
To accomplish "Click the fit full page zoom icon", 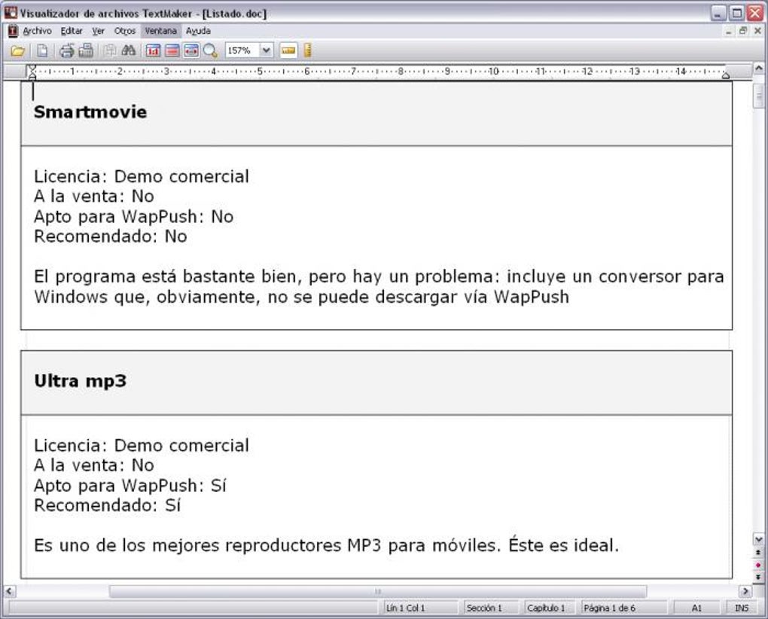I will point(172,50).
